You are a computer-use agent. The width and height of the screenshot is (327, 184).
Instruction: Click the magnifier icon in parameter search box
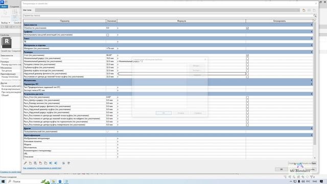[x=315, y=16]
